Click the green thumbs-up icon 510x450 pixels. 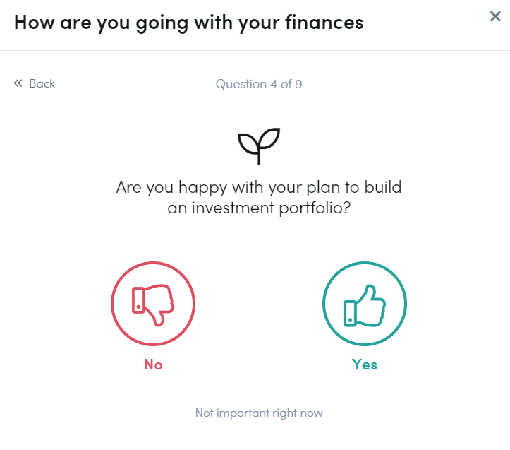pyautogui.click(x=365, y=305)
